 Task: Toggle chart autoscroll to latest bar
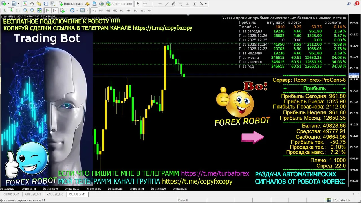pos(47,10)
